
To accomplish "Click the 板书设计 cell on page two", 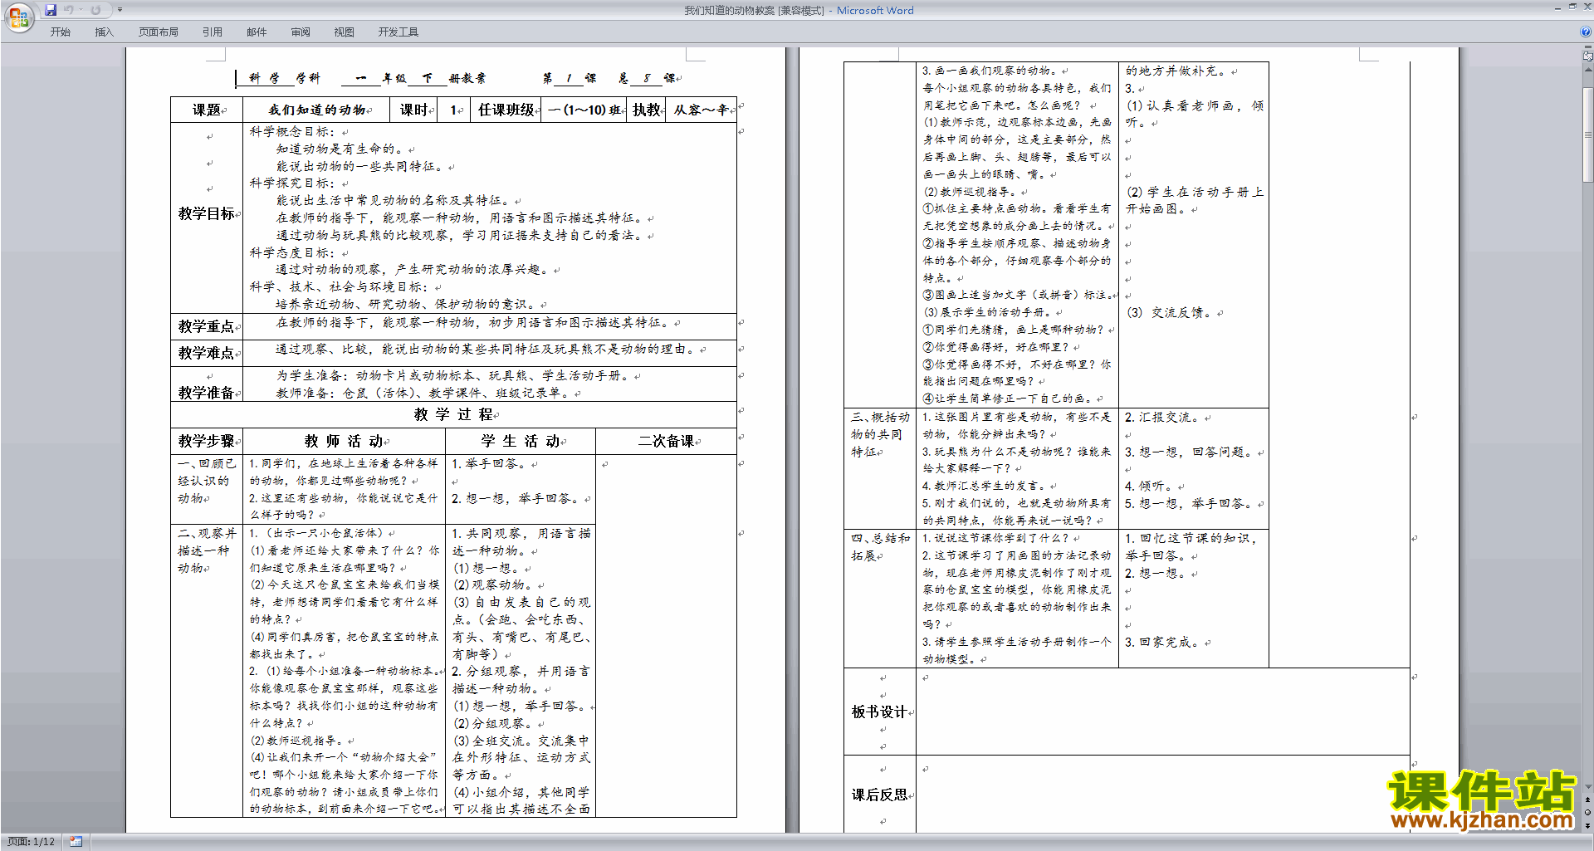I will (x=879, y=712).
